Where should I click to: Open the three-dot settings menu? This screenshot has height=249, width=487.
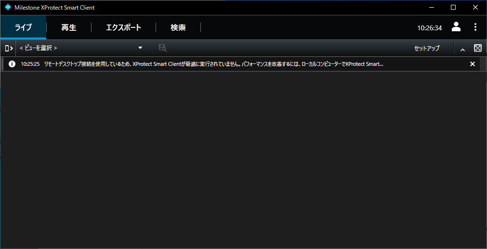pos(475,27)
